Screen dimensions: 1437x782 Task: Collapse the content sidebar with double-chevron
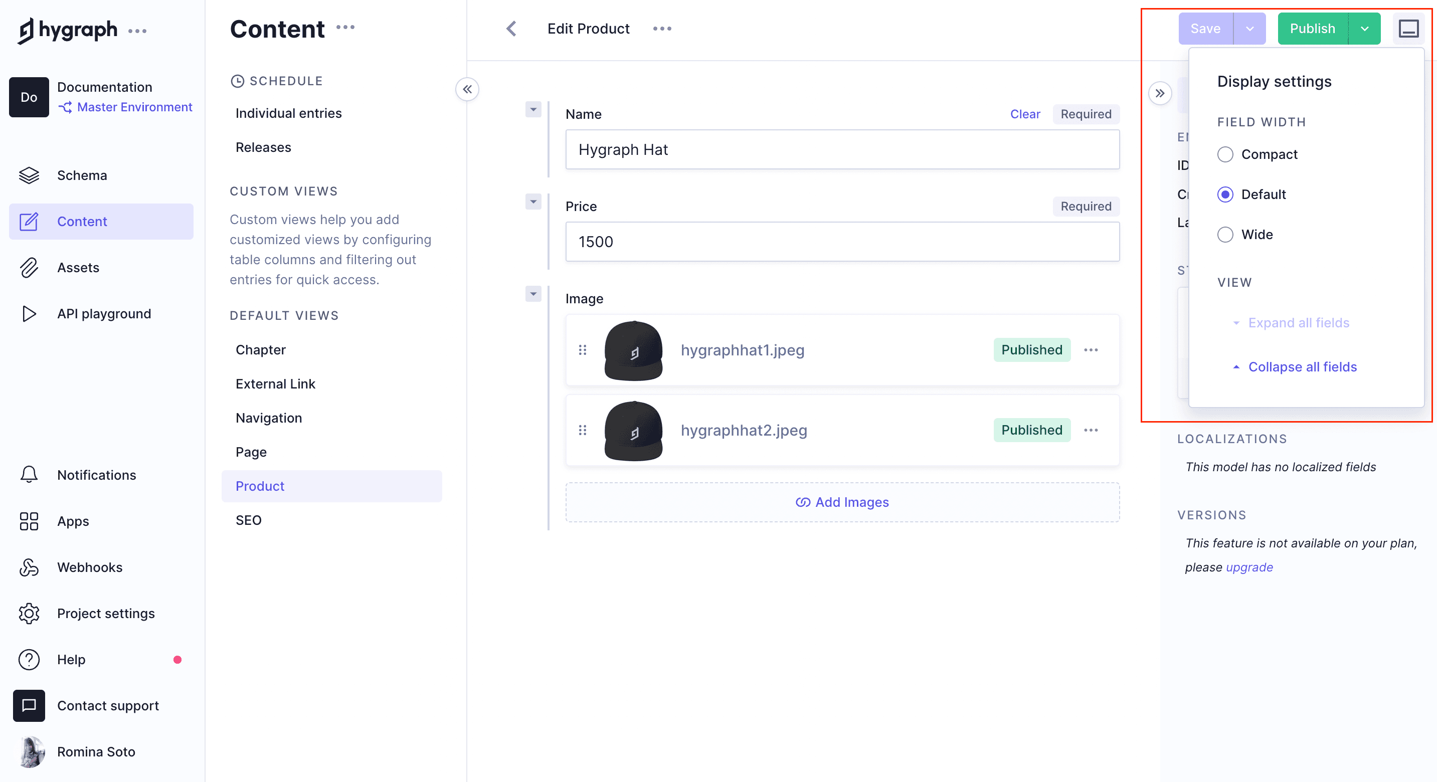coord(467,89)
